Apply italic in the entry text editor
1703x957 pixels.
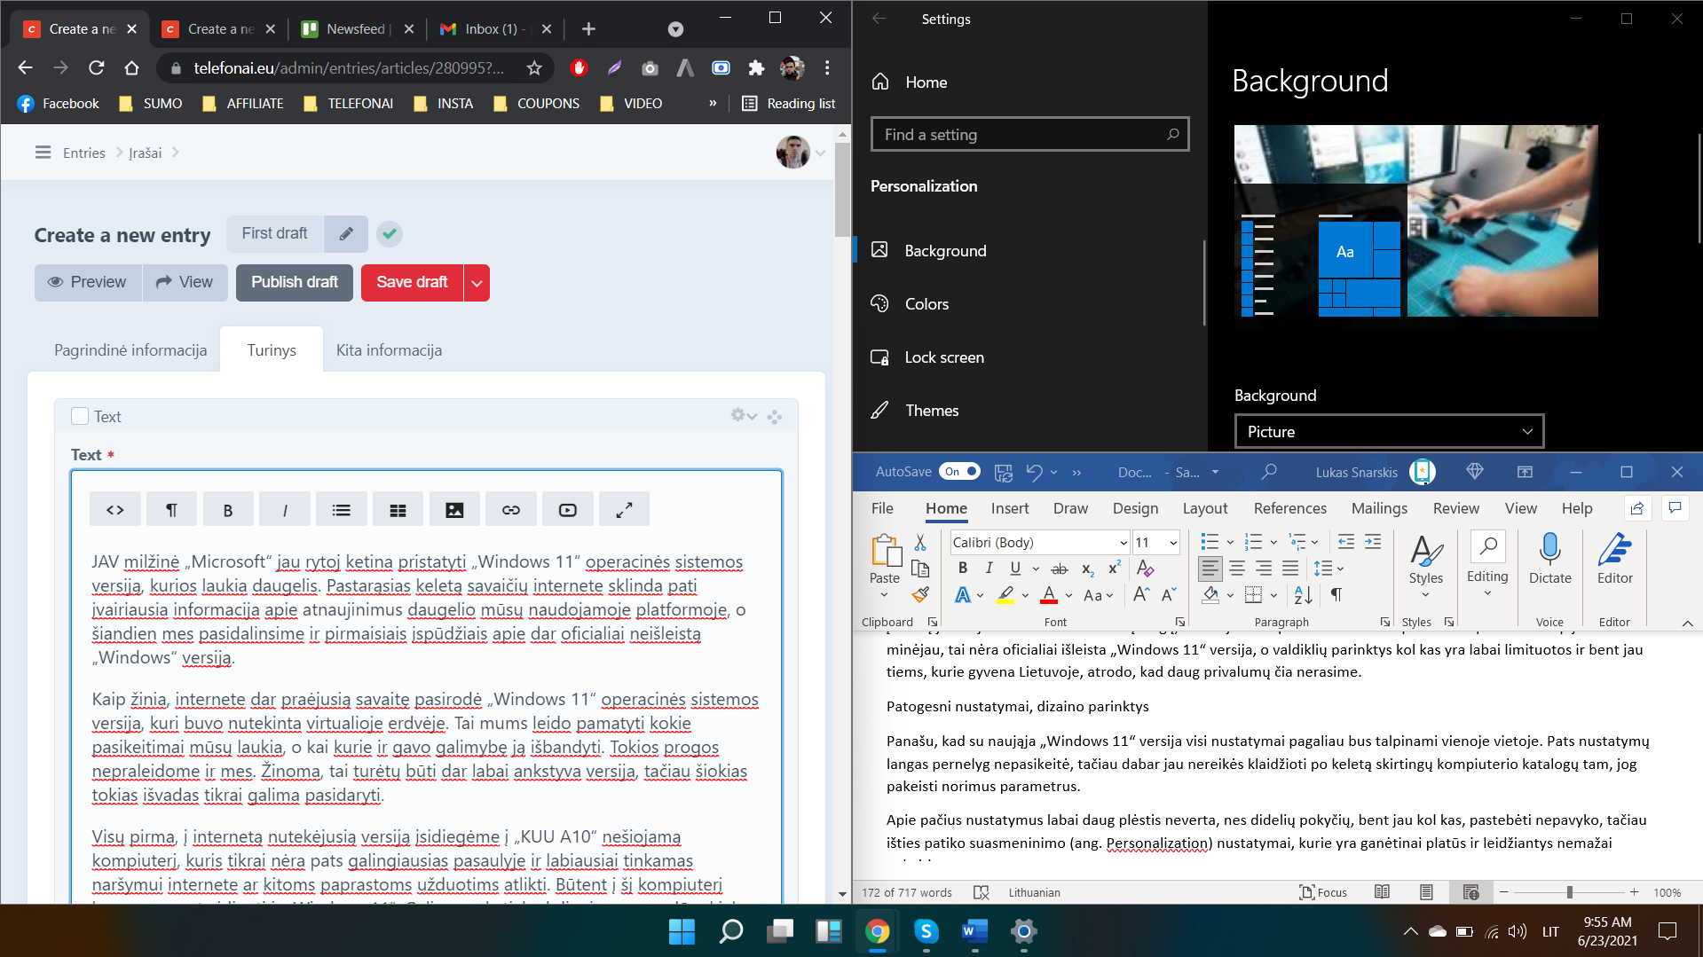click(285, 510)
